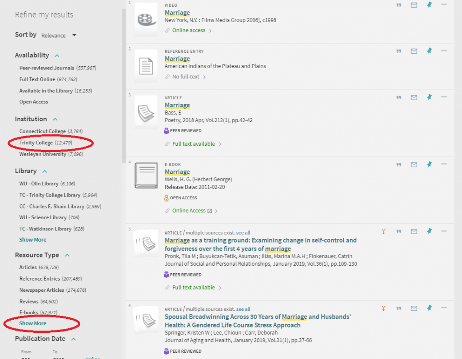Filter results by Open Access

(33, 102)
